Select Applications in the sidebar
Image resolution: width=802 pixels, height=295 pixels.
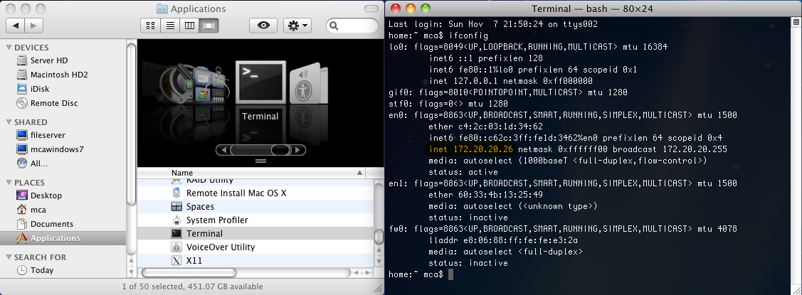[x=63, y=238]
